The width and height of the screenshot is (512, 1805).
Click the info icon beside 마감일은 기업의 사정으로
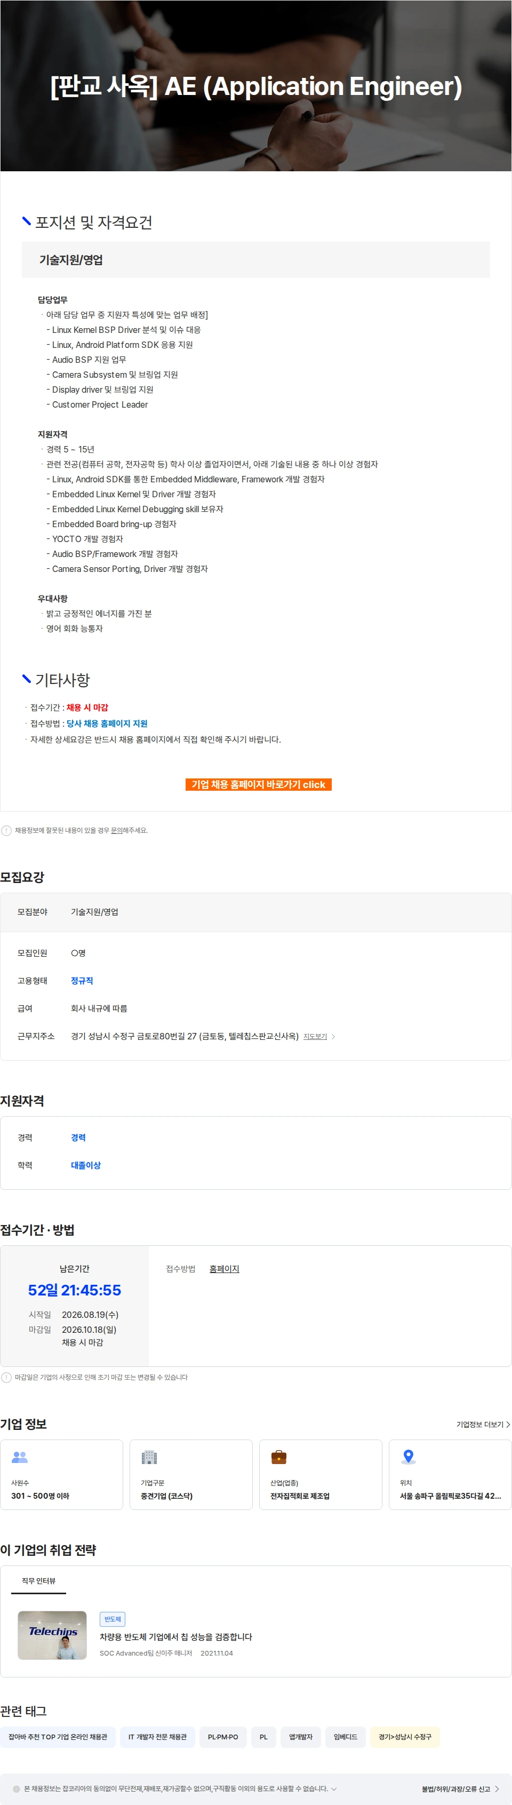pos(6,1378)
